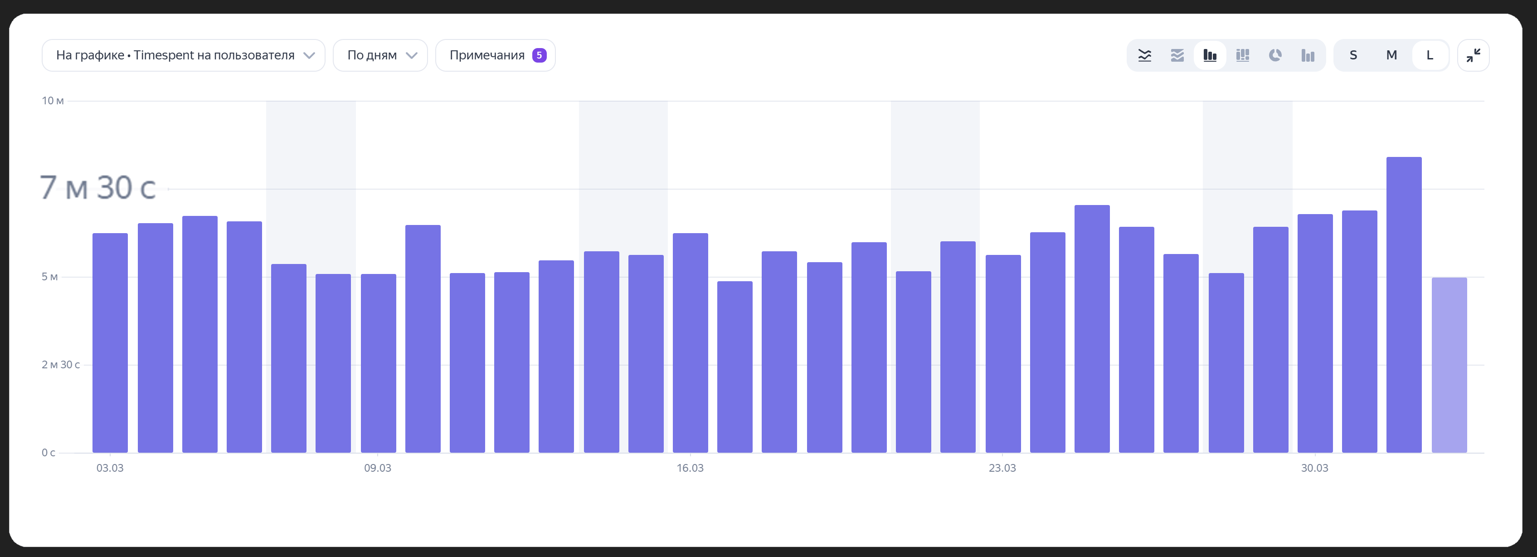The height and width of the screenshot is (557, 1537).
Task: Switch to pie chart view
Action: pyautogui.click(x=1275, y=55)
